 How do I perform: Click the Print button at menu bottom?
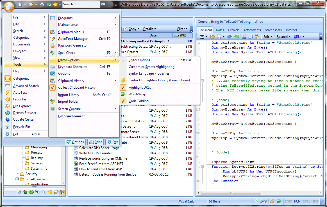pyautogui.click(x=96, y=142)
